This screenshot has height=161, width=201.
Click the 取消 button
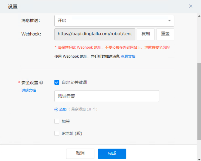(x=80, y=153)
